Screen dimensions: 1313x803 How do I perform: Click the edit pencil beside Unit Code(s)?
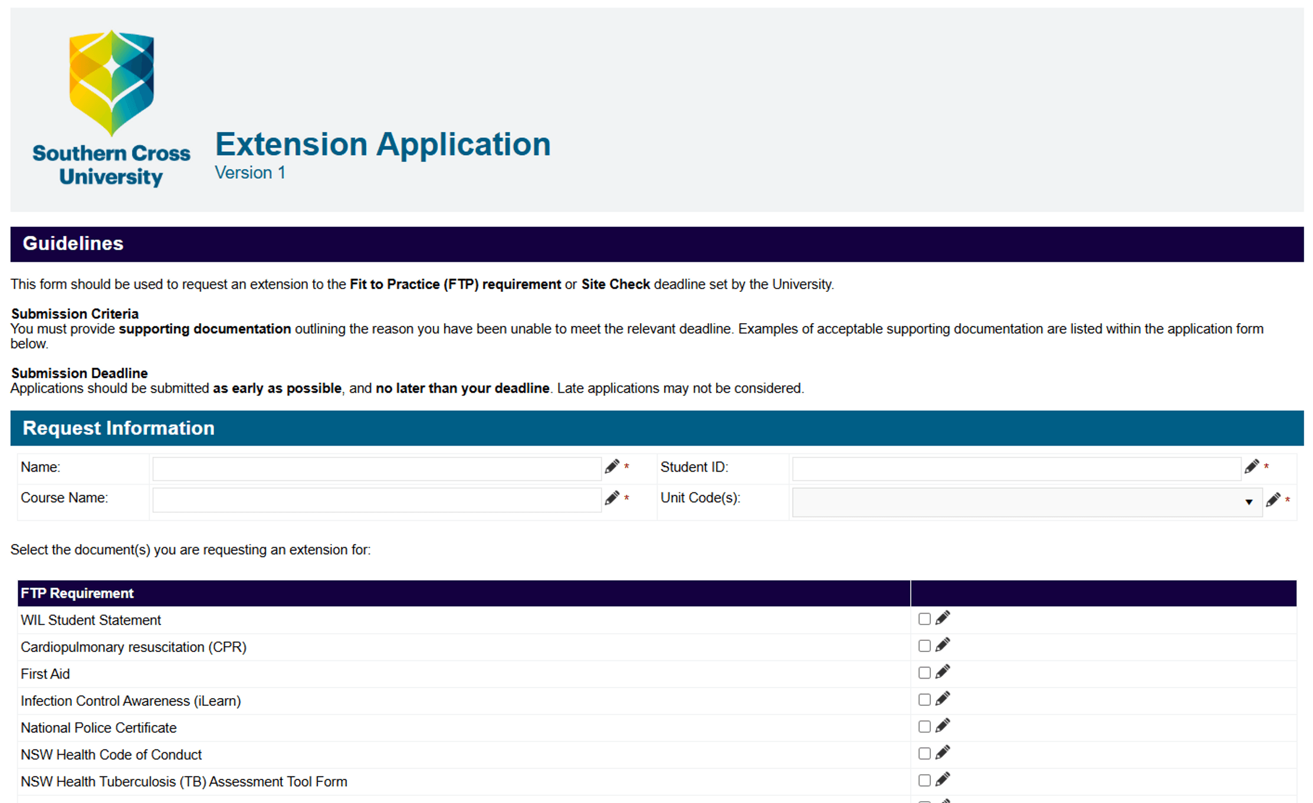pos(1274,499)
